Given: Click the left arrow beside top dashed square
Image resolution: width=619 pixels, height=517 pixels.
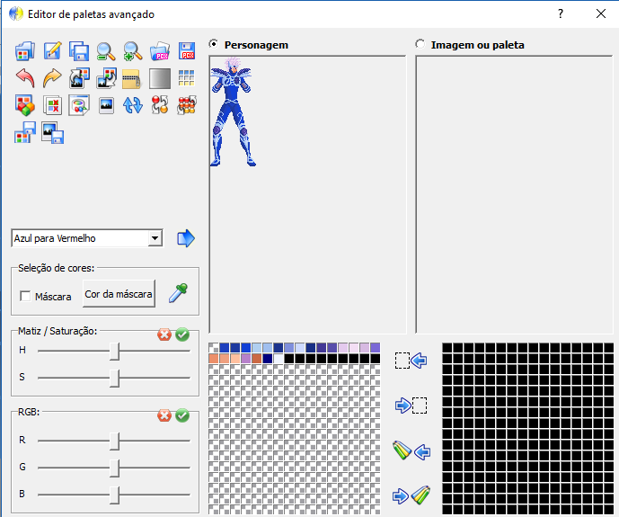Looking at the screenshot, I should [x=419, y=361].
